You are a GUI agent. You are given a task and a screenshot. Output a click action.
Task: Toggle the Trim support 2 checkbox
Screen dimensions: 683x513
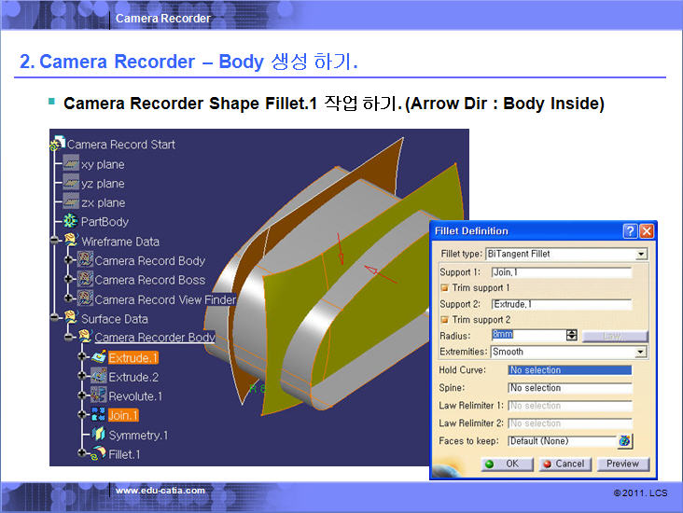pyautogui.click(x=444, y=320)
